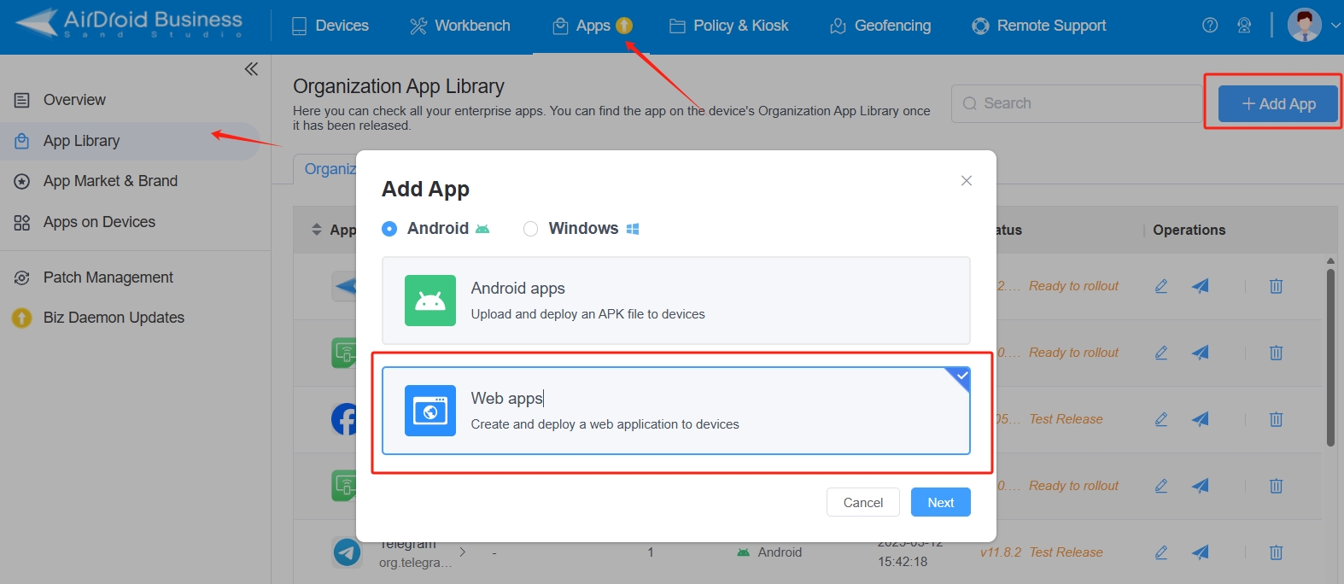Edit the first Ready to rollout app

1161,286
